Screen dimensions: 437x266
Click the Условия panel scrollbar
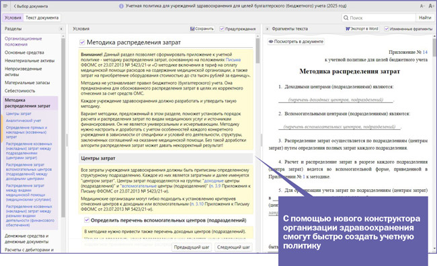point(257,51)
